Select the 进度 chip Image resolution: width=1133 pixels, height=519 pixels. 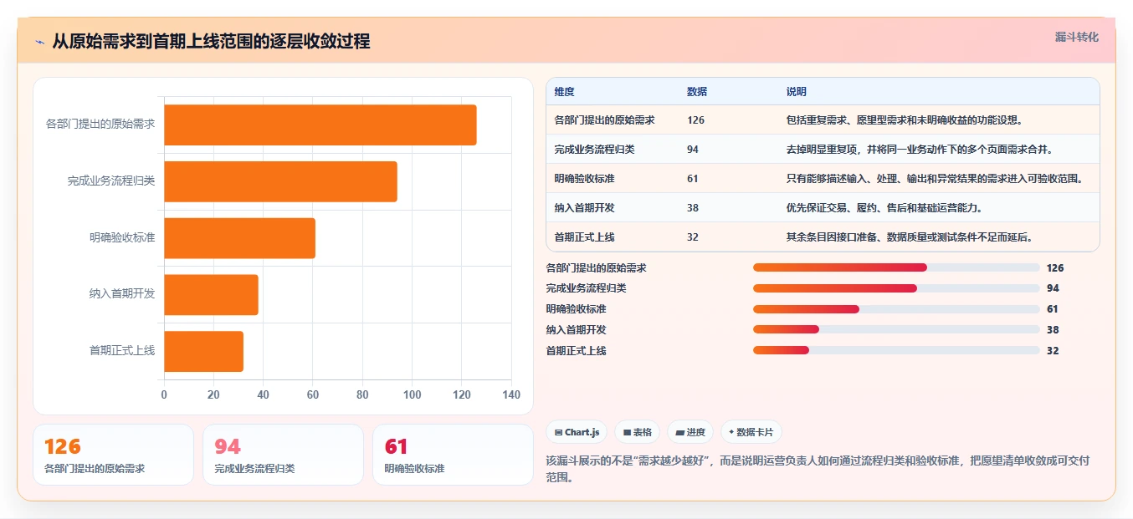(690, 432)
